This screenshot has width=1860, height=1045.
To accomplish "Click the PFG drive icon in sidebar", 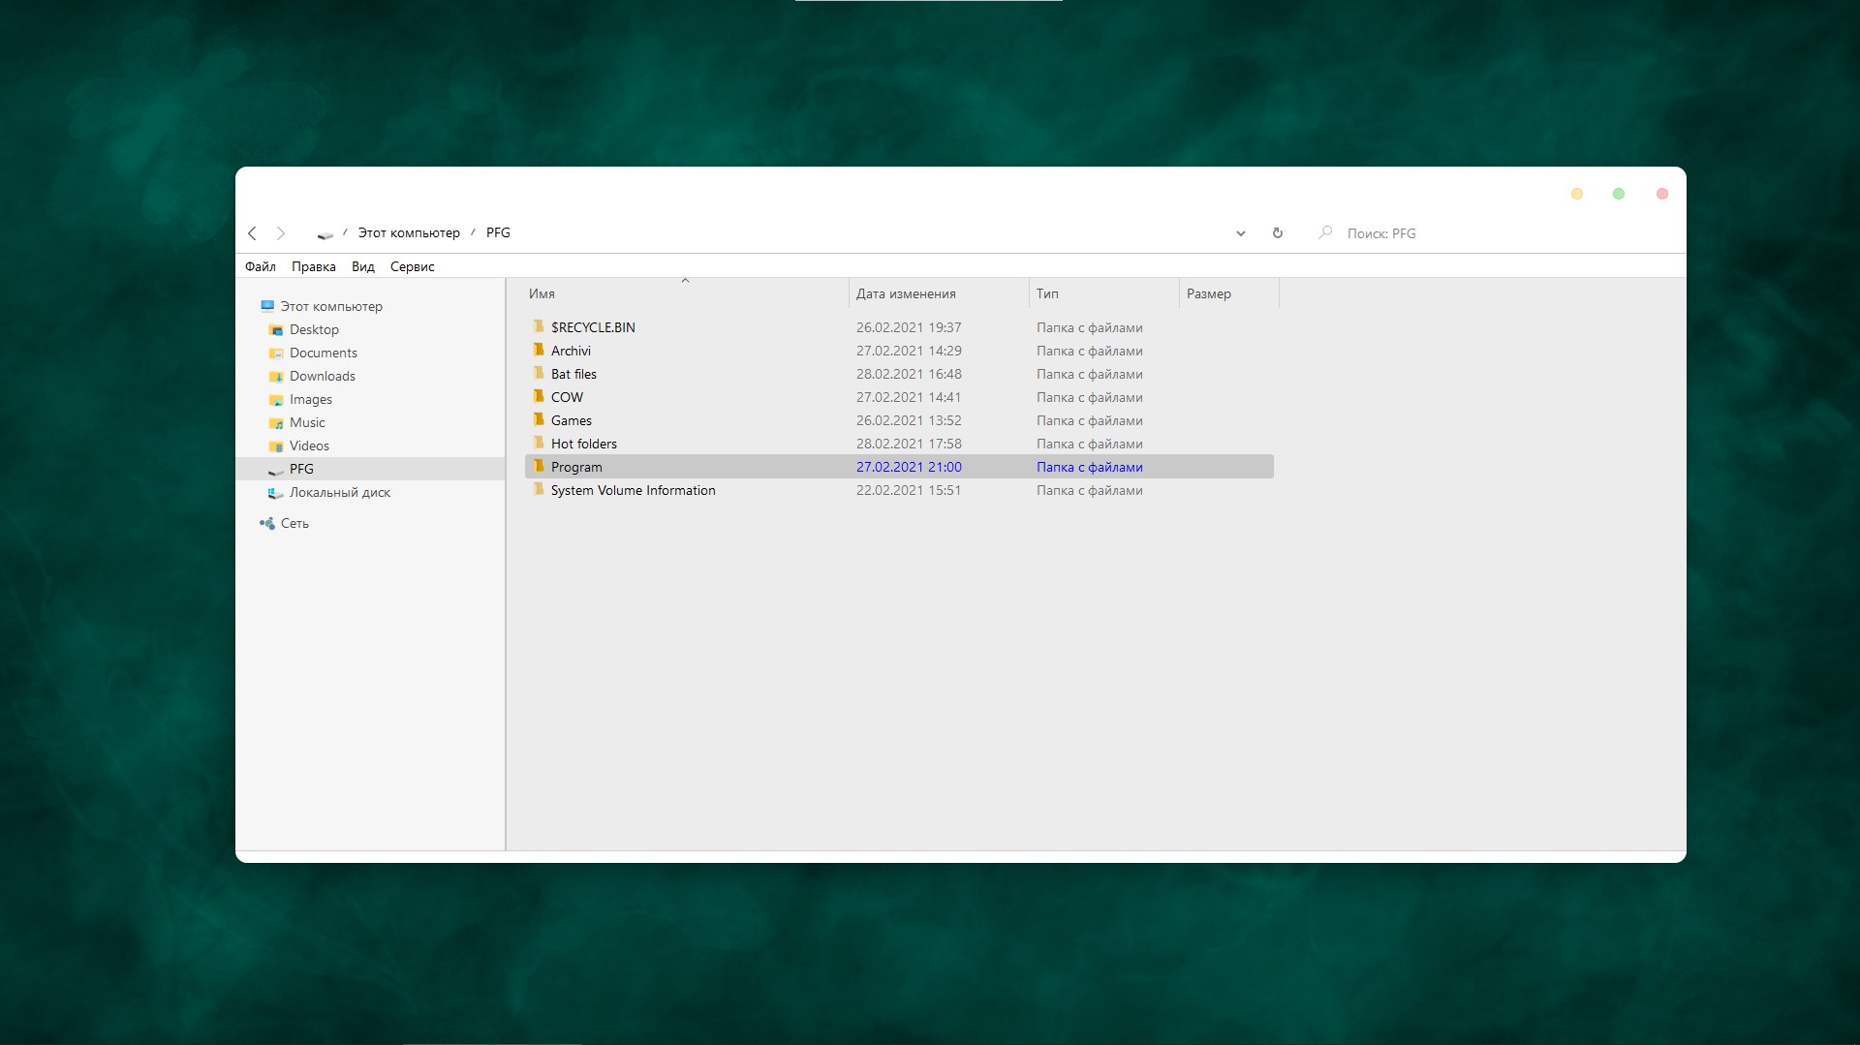I will click(276, 470).
